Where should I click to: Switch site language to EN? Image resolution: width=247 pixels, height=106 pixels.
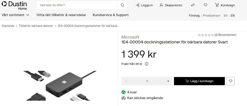[233, 16]
